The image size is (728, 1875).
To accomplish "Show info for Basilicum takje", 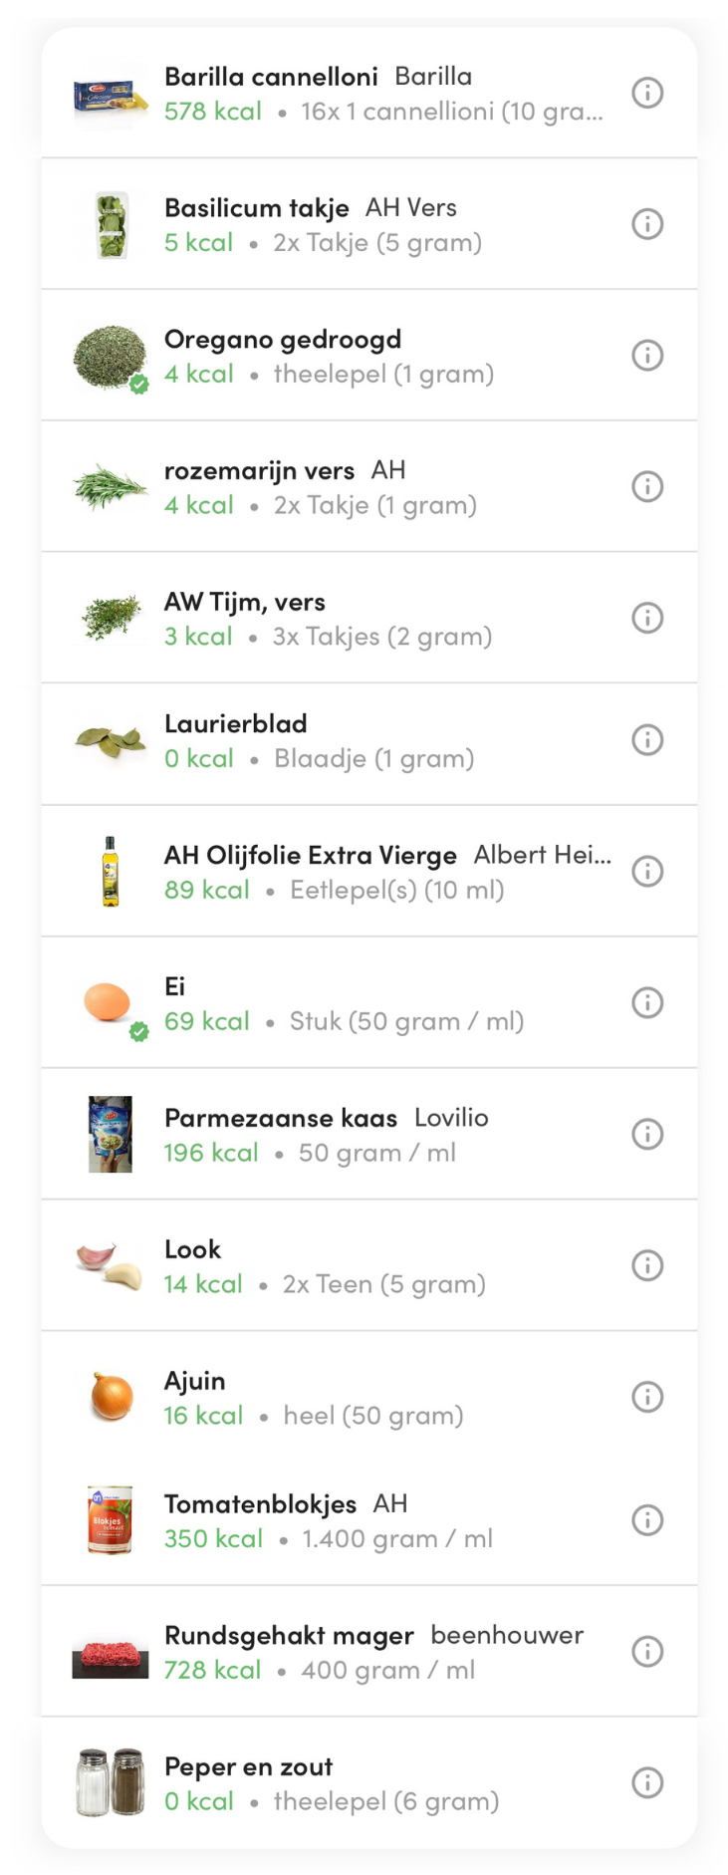I will pyautogui.click(x=647, y=224).
